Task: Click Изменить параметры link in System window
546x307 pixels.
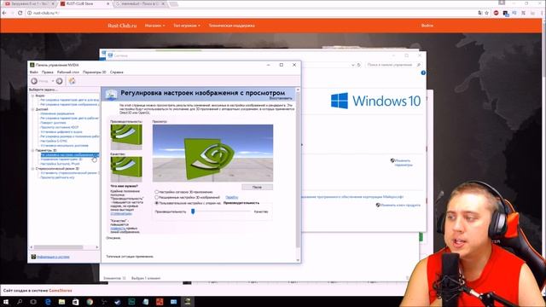Action: [x=404, y=163]
